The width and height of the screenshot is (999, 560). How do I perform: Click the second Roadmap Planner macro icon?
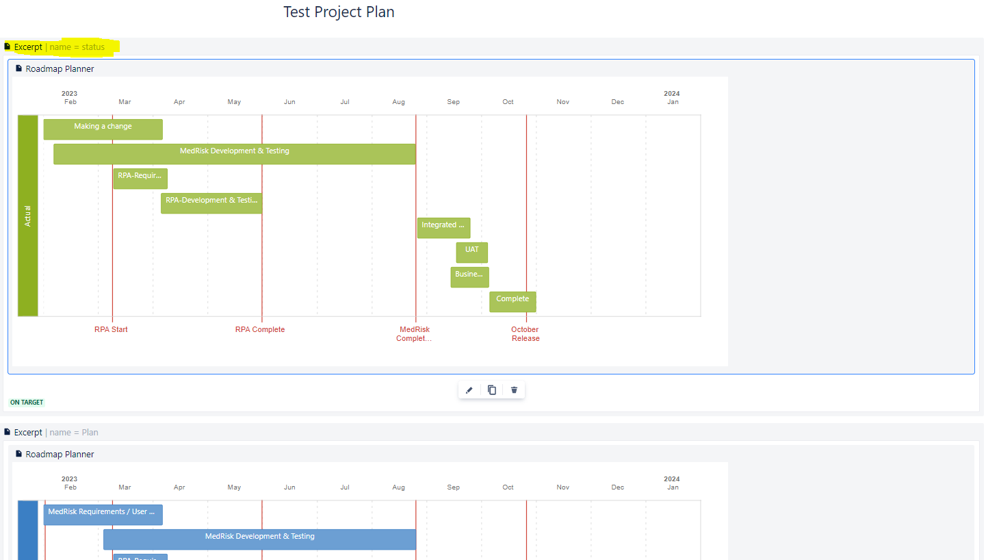click(x=19, y=454)
